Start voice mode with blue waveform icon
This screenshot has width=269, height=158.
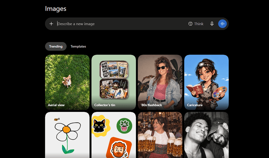tap(222, 24)
